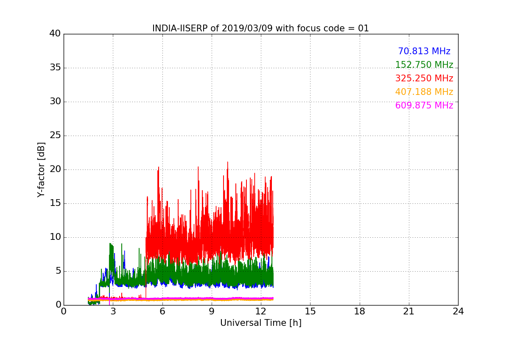The width and height of the screenshot is (509, 339).
Task: Select the 152.750 MHz legend label
Action: (424, 65)
